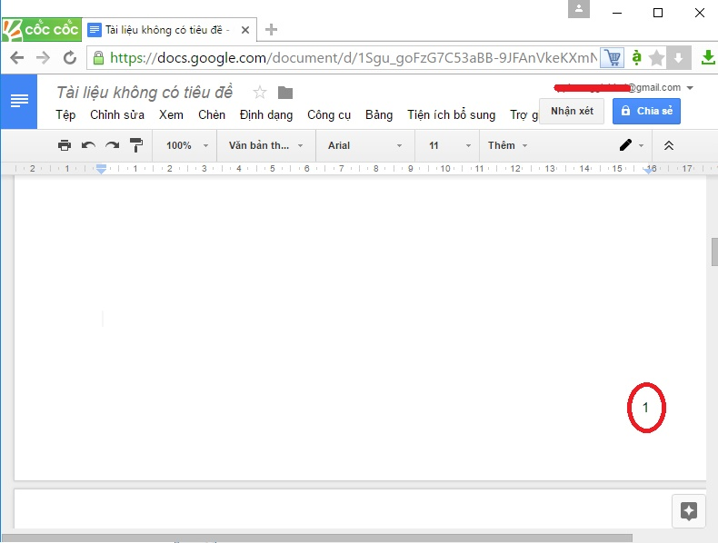Open the Google Docs home icon
The height and width of the screenshot is (543, 718).
click(x=19, y=101)
